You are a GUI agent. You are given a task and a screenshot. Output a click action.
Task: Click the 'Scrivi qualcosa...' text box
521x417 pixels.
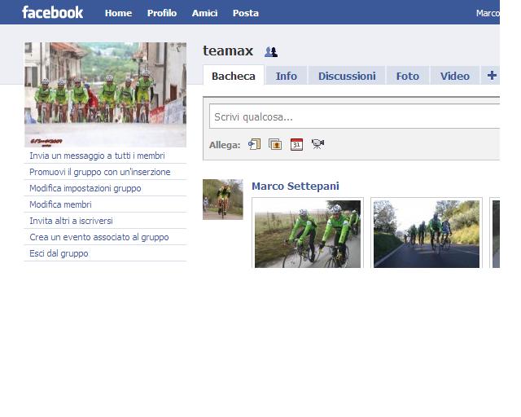click(354, 116)
